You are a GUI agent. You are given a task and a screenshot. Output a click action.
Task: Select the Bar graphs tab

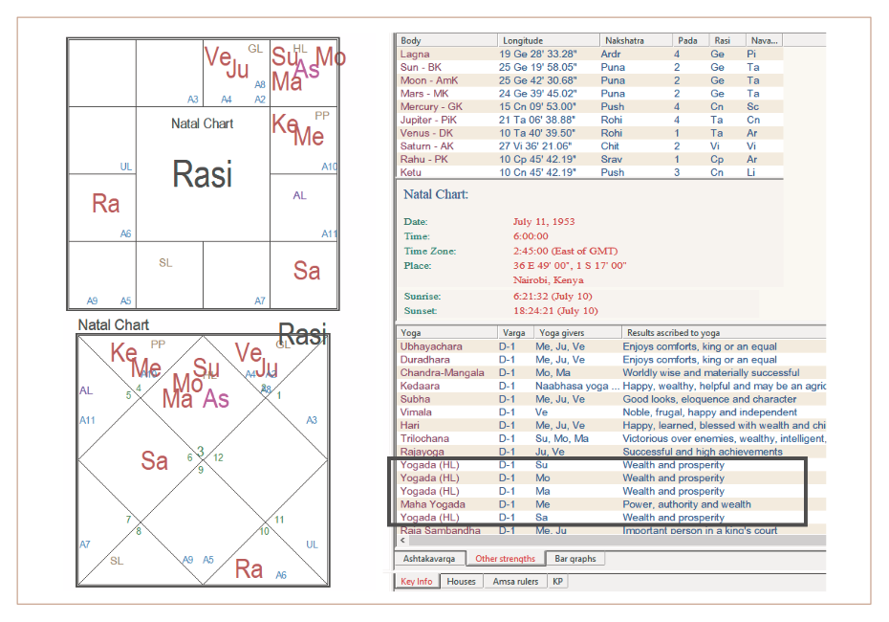(575, 559)
